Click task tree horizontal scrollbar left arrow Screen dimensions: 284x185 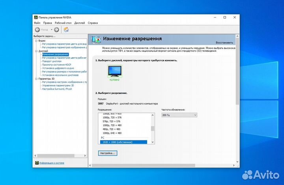[x=35, y=156]
